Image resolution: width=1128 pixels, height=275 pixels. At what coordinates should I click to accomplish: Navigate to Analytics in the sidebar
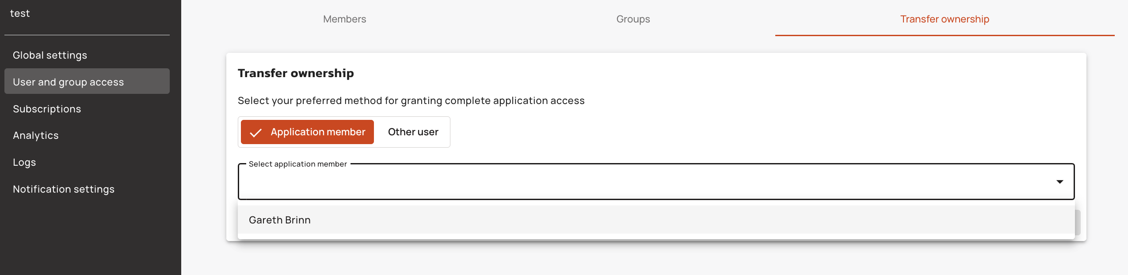[x=36, y=135]
